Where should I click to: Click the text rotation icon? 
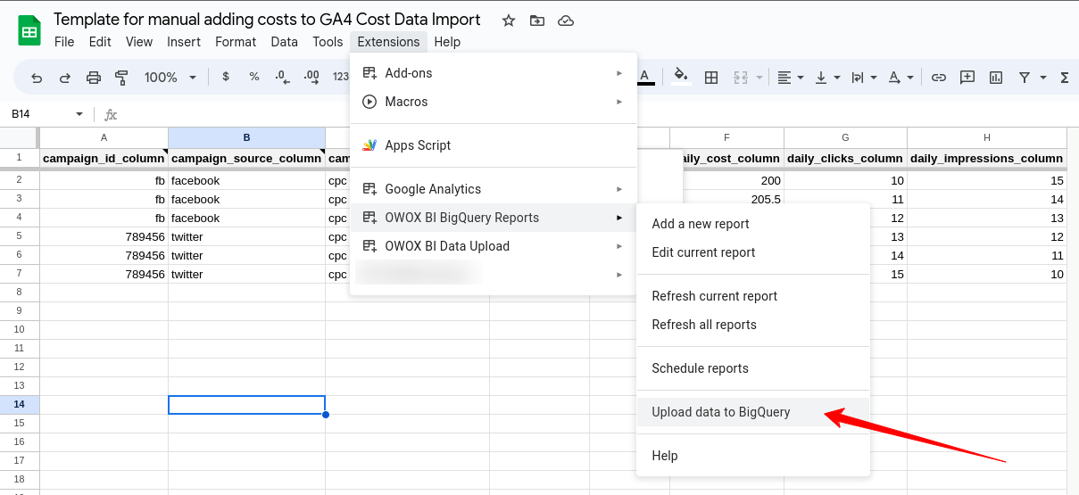click(x=894, y=78)
